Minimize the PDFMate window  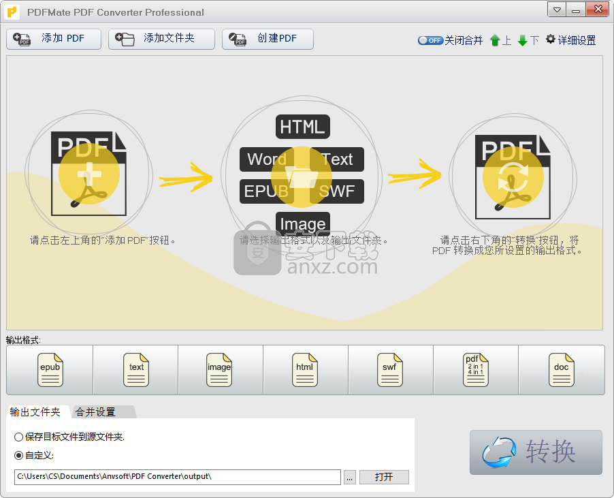click(576, 10)
